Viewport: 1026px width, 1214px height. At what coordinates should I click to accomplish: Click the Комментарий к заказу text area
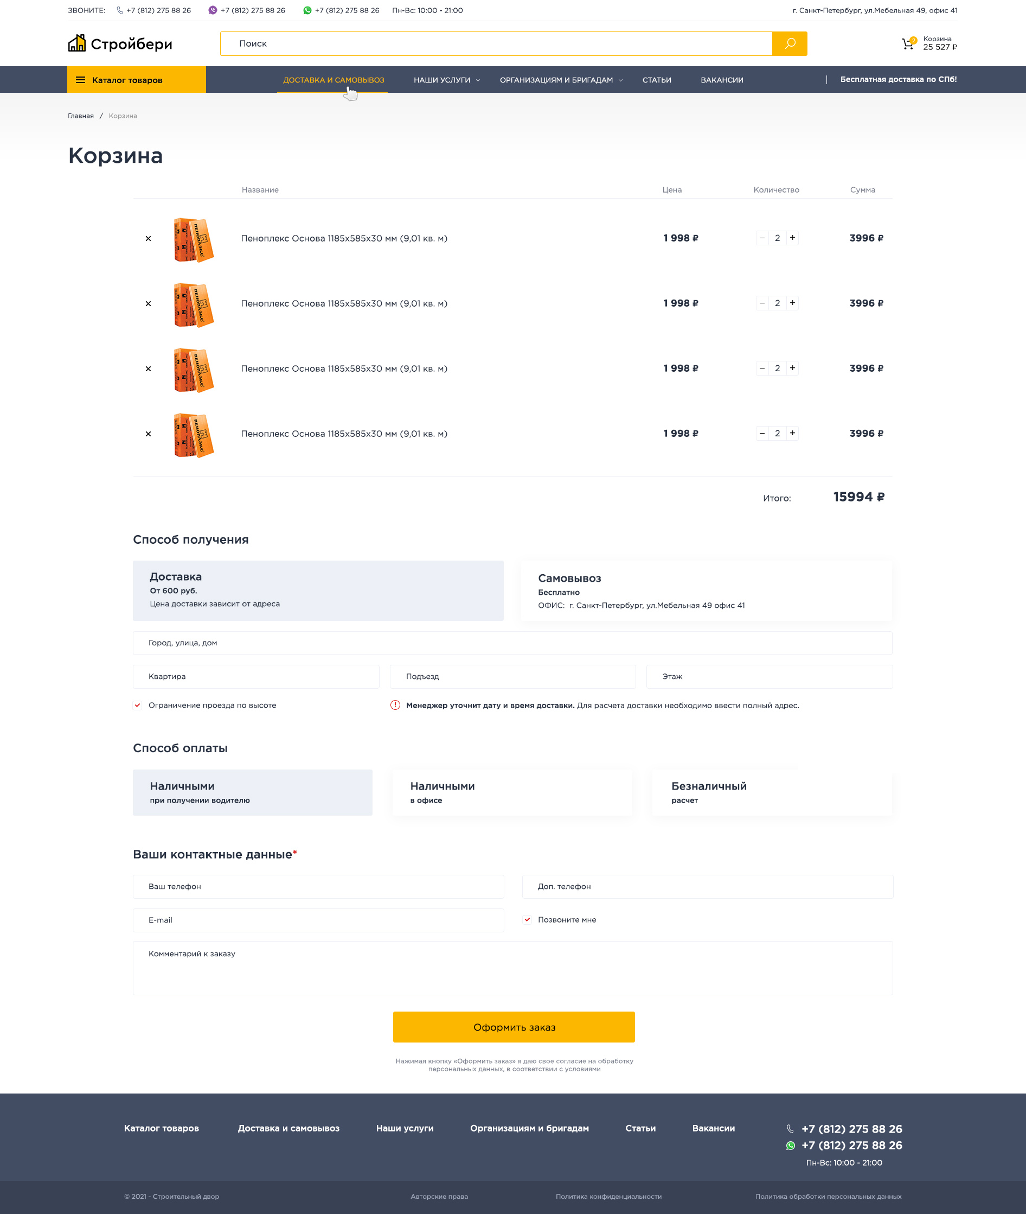click(x=512, y=968)
